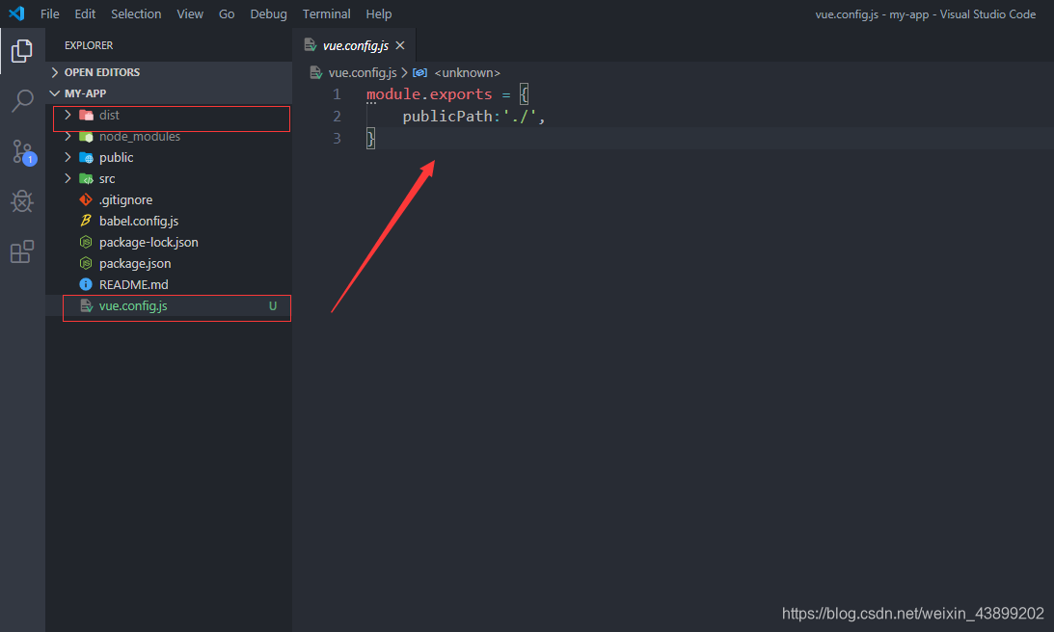Open the Debug view bug icon
This screenshot has width=1054, height=632.
(x=22, y=201)
